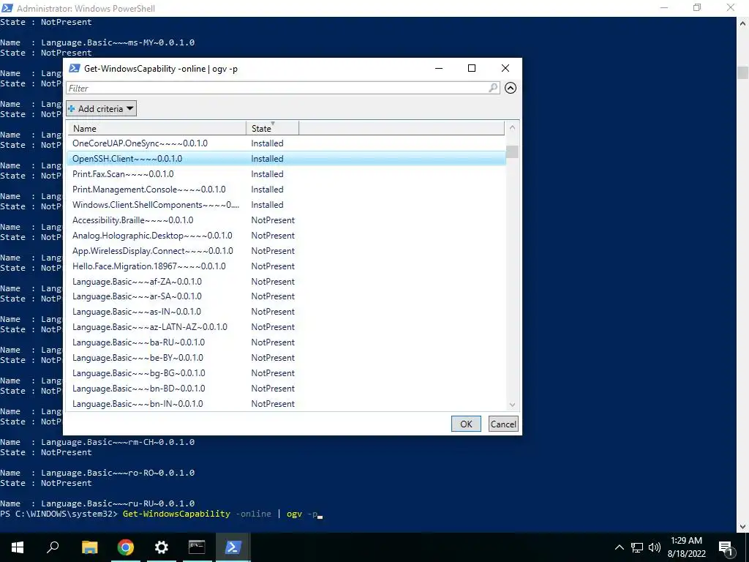Select Windows.Client.ShellComponents row
The image size is (749, 562).
coord(287,205)
